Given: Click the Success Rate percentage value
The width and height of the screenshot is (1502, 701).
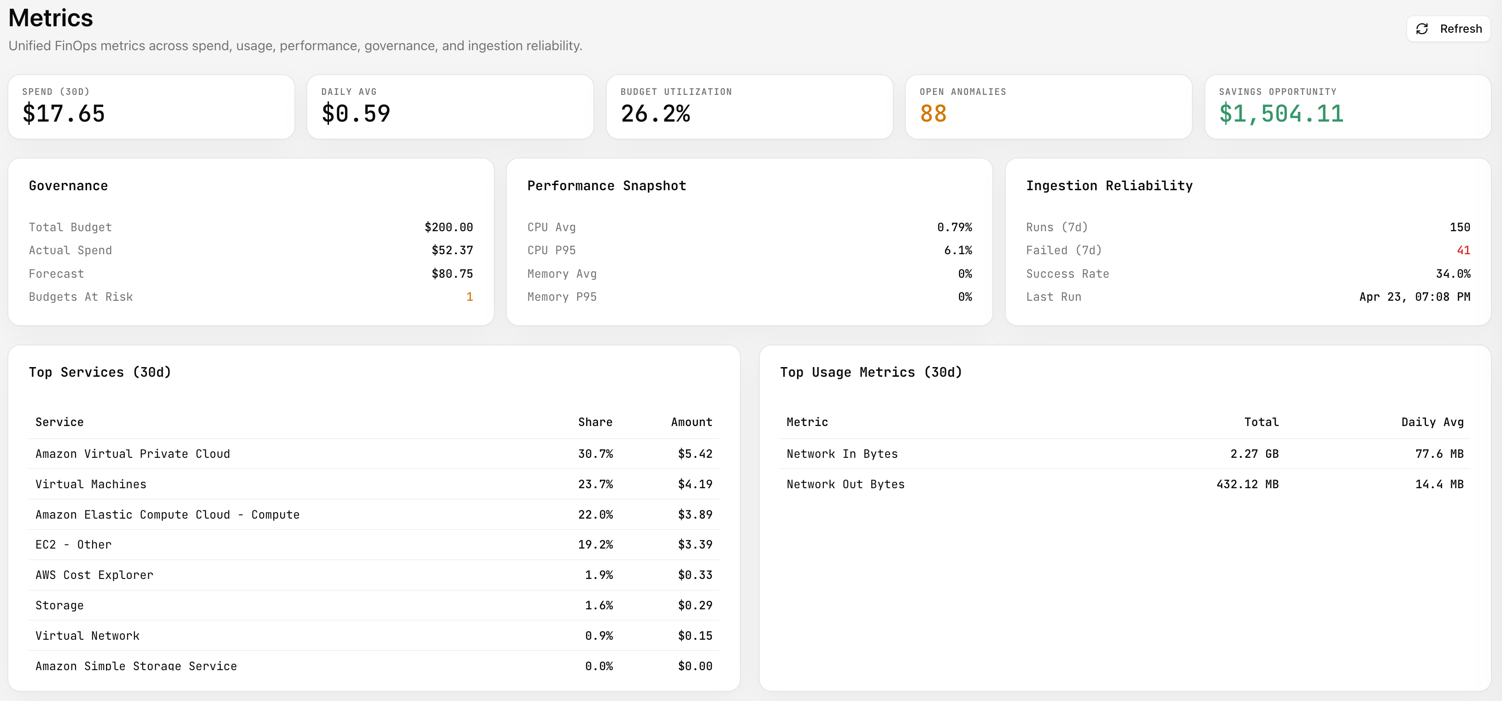Looking at the screenshot, I should pos(1453,273).
